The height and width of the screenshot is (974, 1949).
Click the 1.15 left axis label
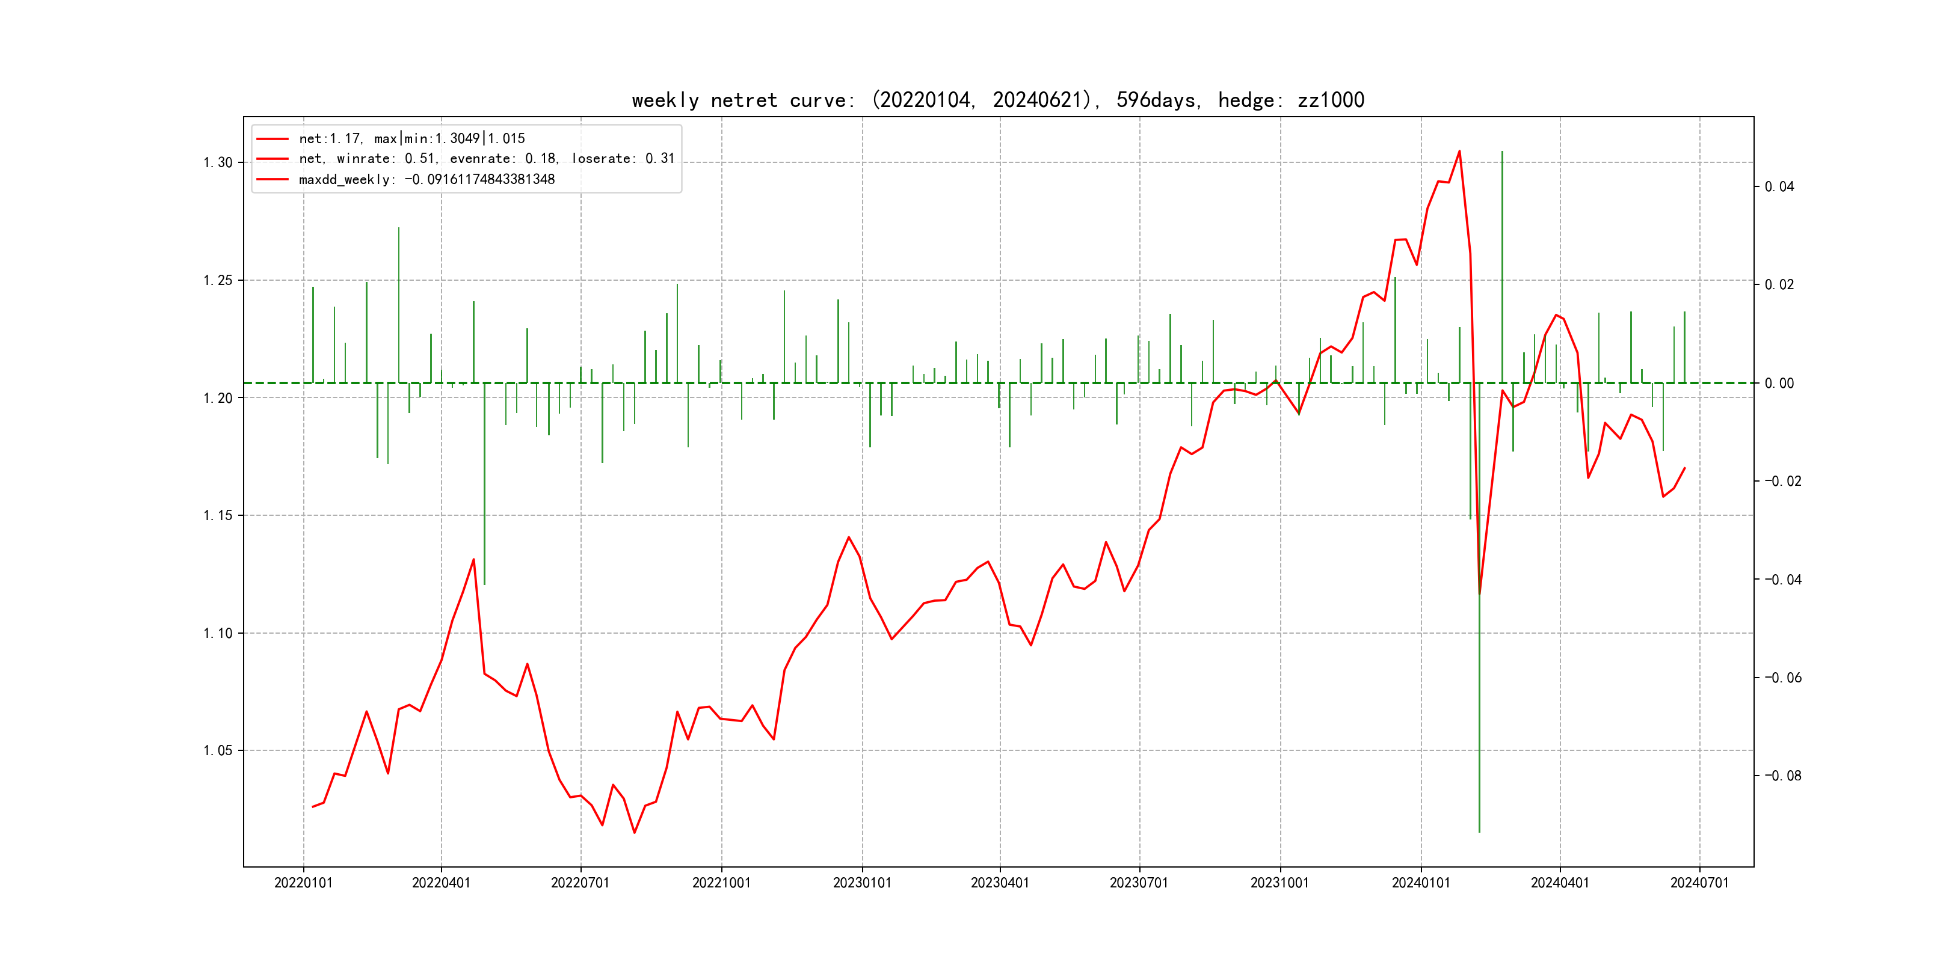pos(218,516)
